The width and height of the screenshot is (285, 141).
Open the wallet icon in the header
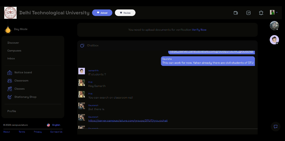point(235,13)
